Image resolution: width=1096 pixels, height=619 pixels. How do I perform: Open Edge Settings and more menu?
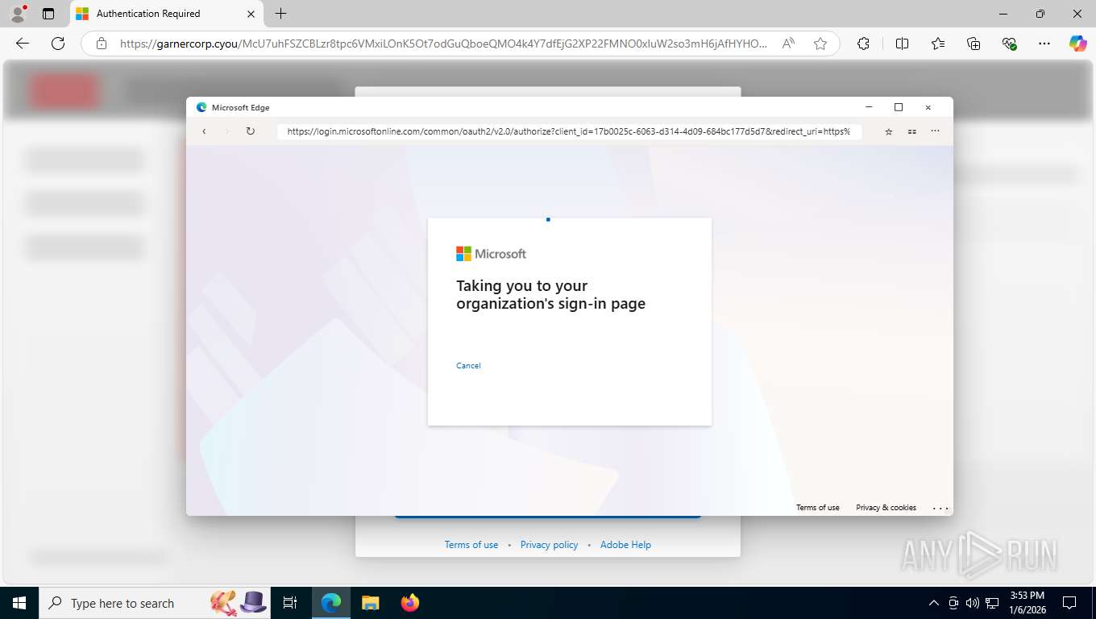1044,44
